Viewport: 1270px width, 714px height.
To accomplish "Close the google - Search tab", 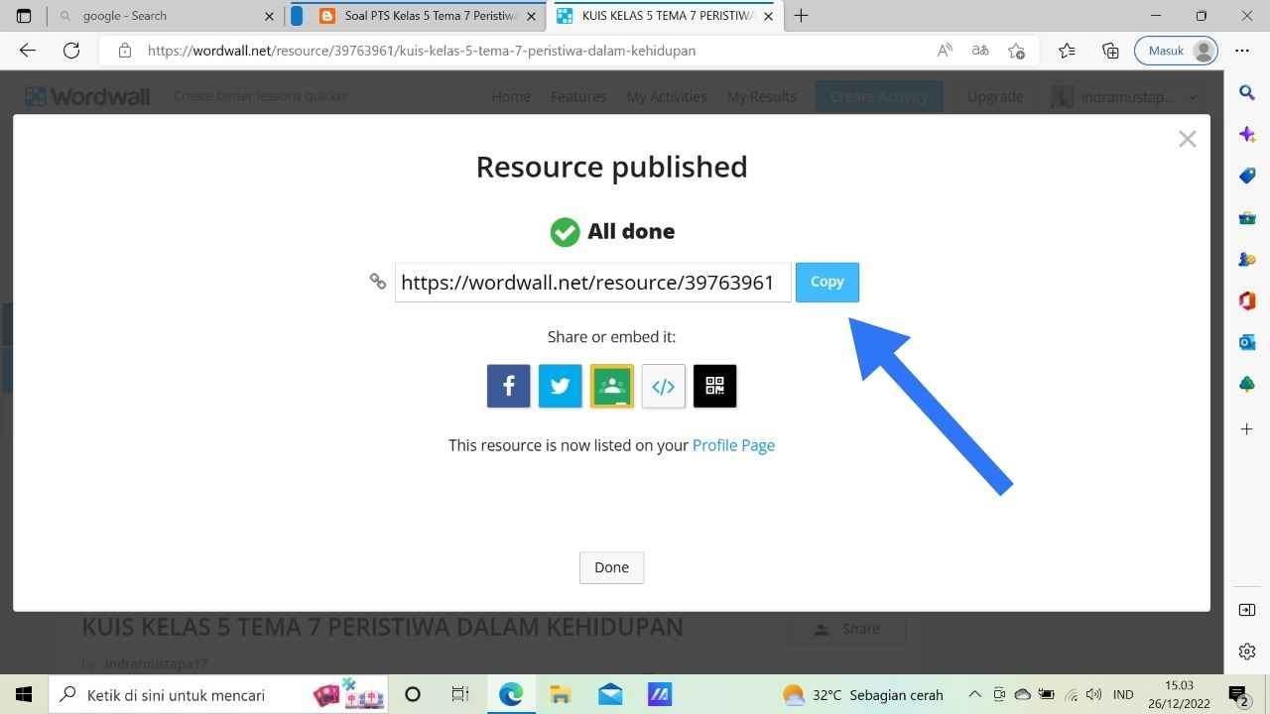I will tap(269, 16).
